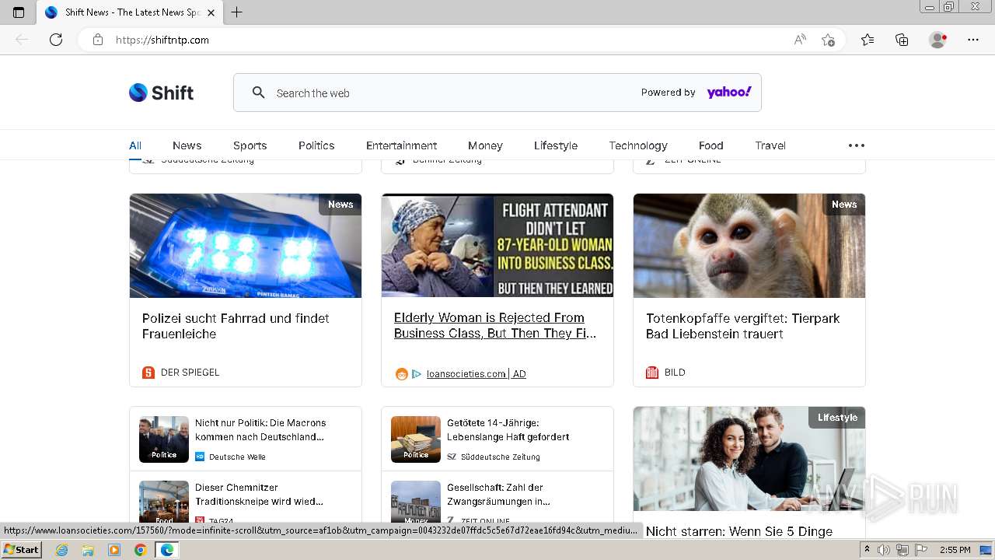Refresh the current page
Viewport: 995px width, 560px height.
tap(56, 40)
